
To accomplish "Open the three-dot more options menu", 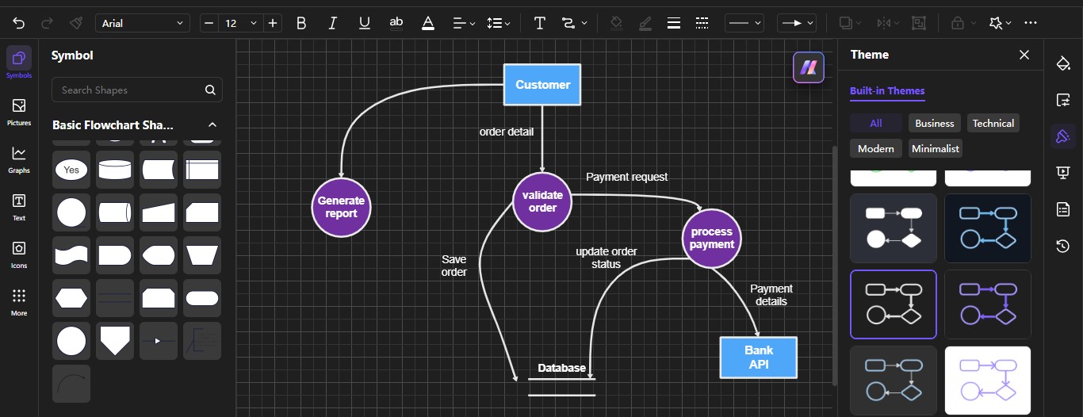I will point(1031,23).
